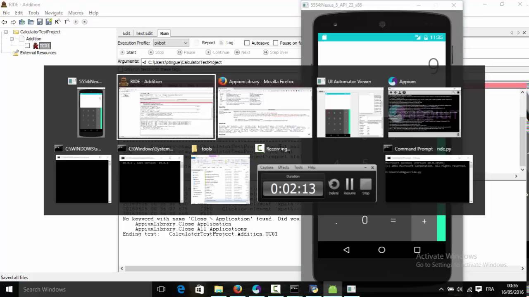This screenshot has height=297, width=529.
Task: Click the Save All icon in RIDE toolbar
Action: click(x=48, y=22)
